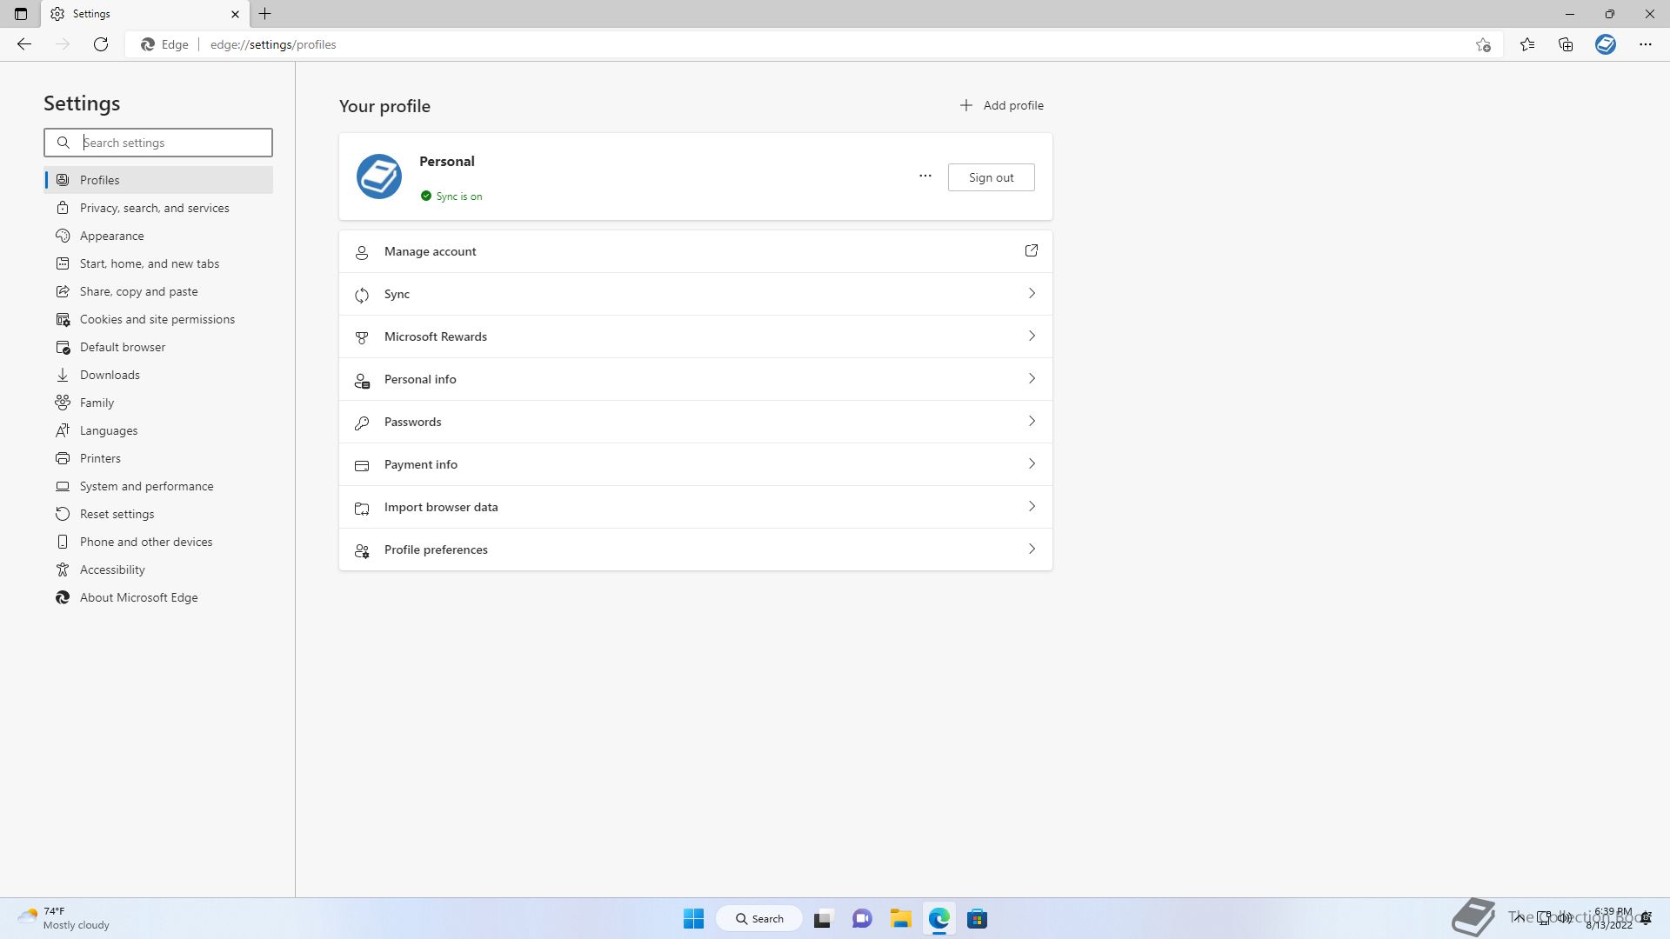
Task: Click the Personal profile picture
Action: pos(379,176)
